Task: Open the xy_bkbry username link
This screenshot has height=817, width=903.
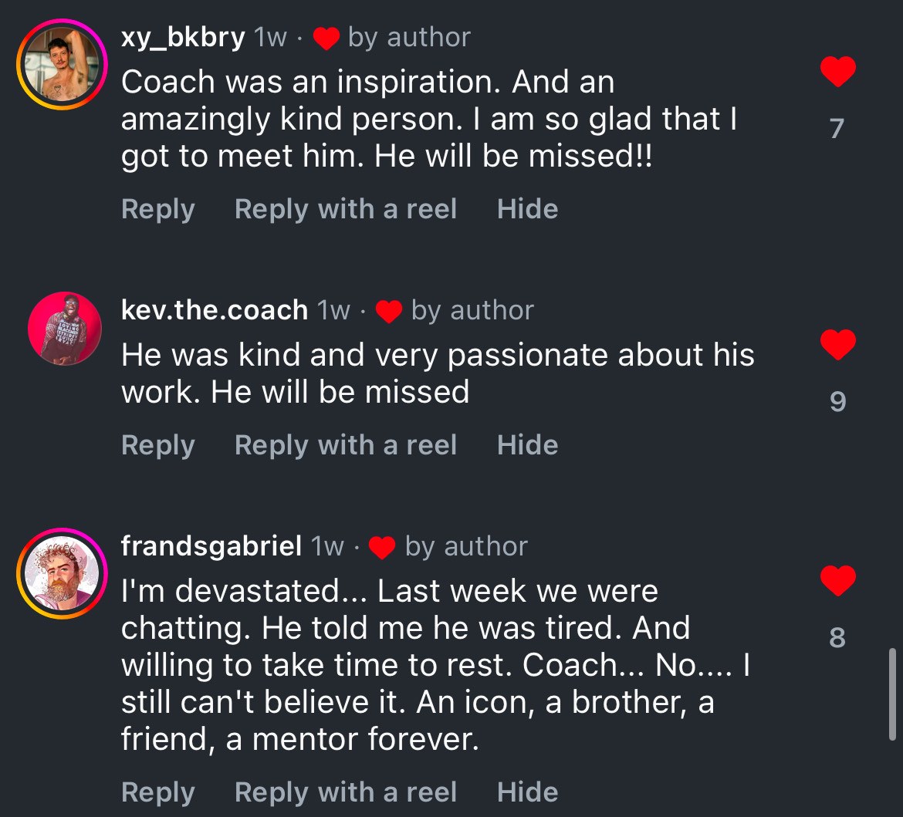Action: tap(183, 38)
